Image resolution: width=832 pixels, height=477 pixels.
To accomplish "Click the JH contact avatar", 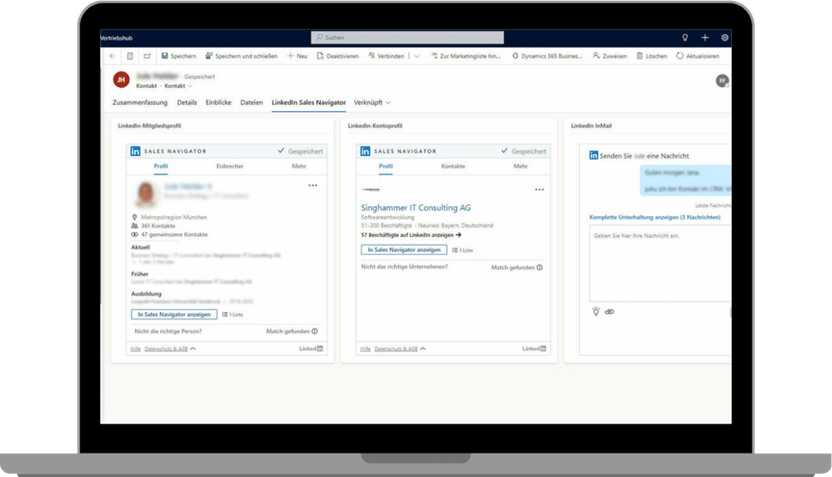I will (x=121, y=80).
